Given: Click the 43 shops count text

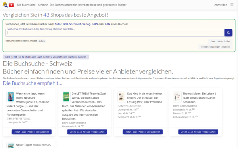Looking at the screenshot, I should pos(46,15).
